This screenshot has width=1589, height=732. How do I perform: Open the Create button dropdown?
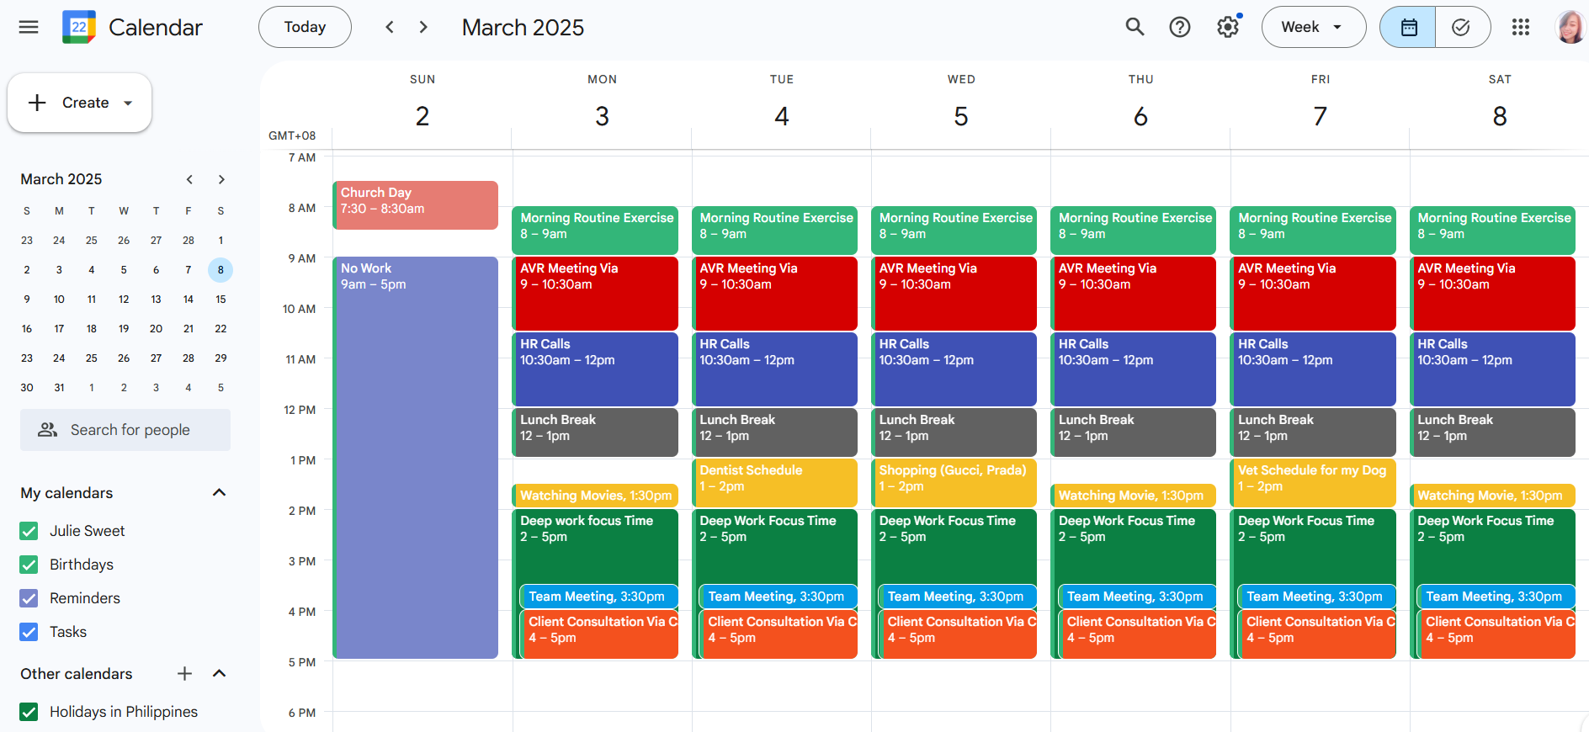click(x=80, y=103)
